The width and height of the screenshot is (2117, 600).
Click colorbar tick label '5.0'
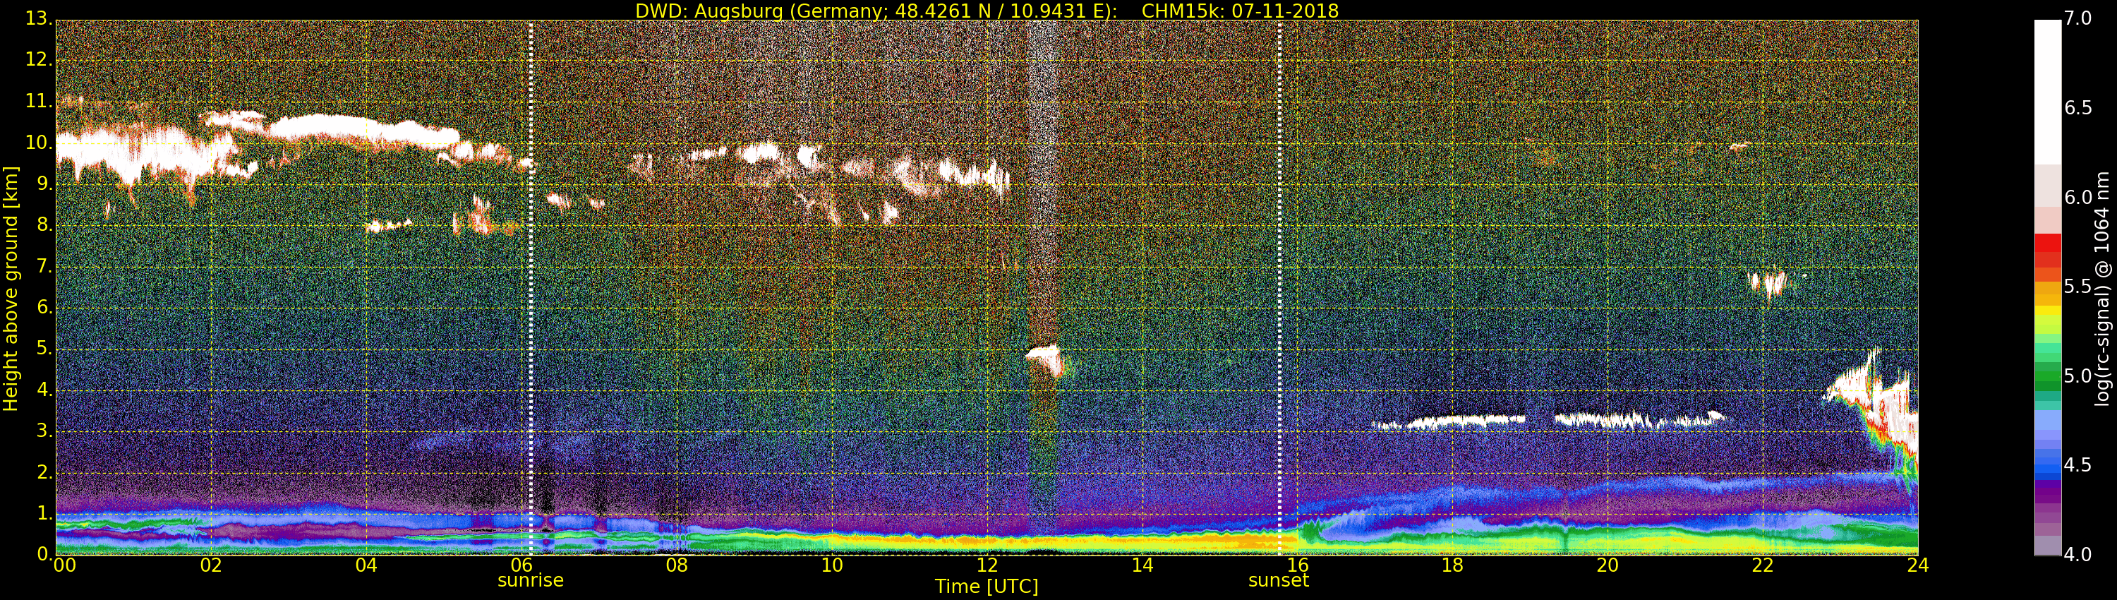pos(2078,376)
